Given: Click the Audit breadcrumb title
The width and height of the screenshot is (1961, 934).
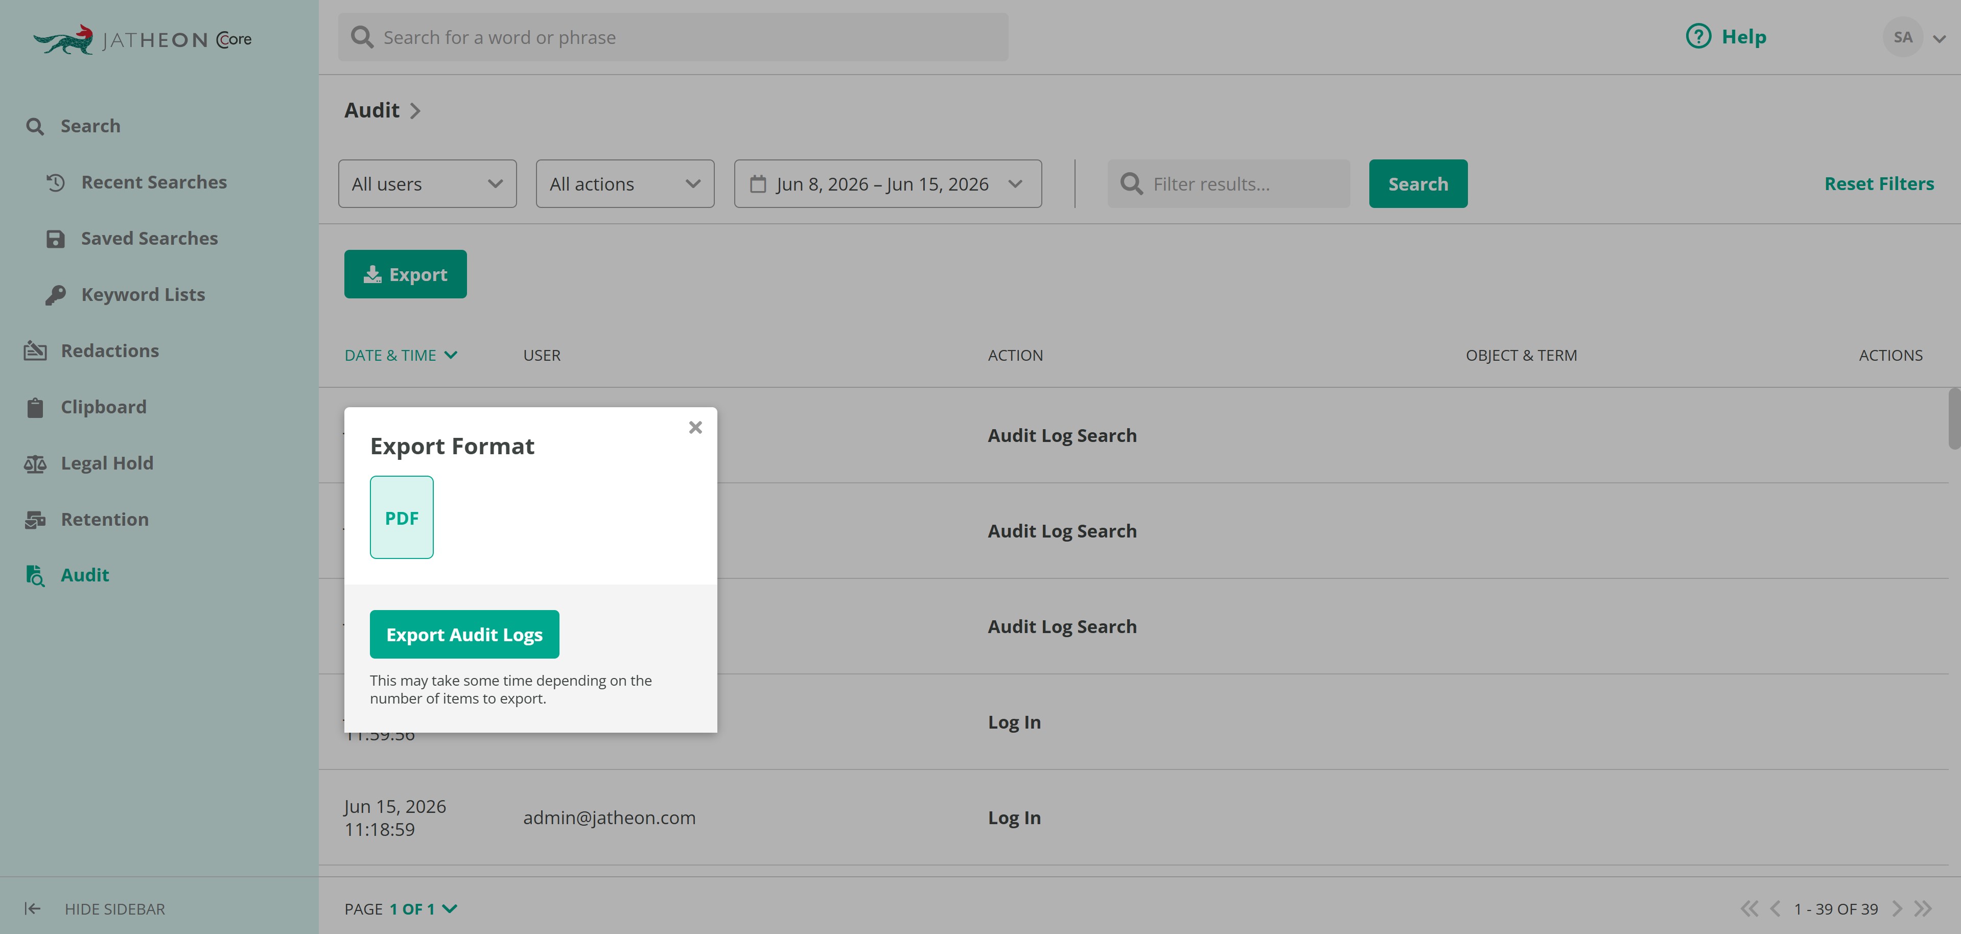Looking at the screenshot, I should coord(371,110).
